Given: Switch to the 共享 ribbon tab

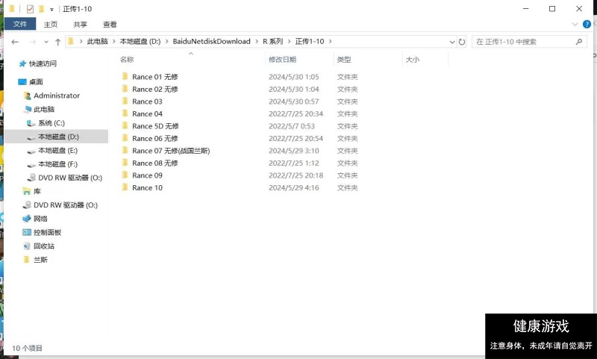Looking at the screenshot, I should 80,25.
